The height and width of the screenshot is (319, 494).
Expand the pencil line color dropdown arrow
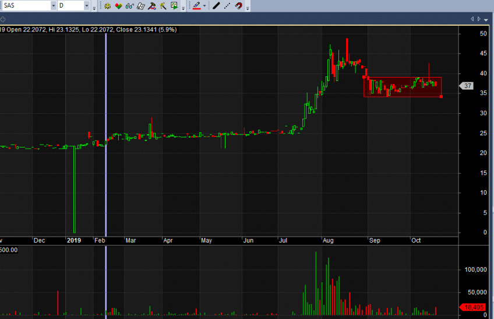point(204,6)
